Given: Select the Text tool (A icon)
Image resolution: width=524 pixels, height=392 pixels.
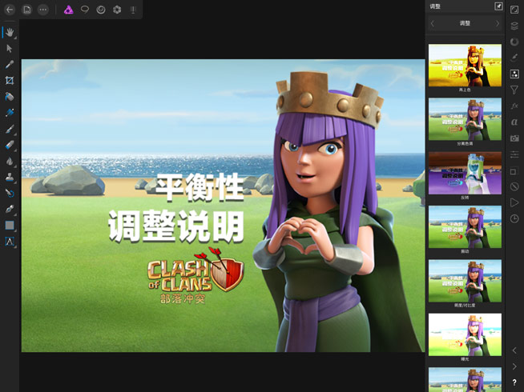Looking at the screenshot, I should (x=10, y=241).
